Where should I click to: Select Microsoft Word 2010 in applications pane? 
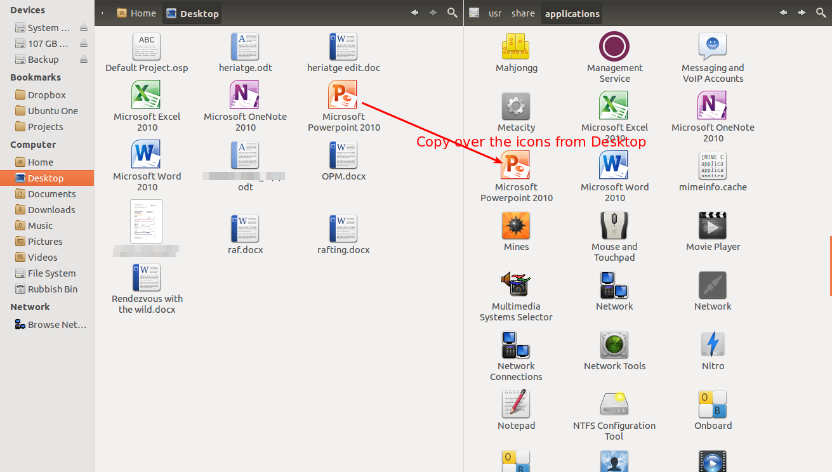614,166
